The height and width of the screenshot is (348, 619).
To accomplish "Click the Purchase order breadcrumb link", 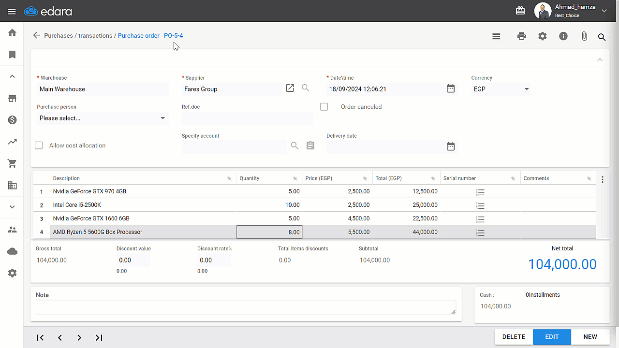I will click(139, 36).
